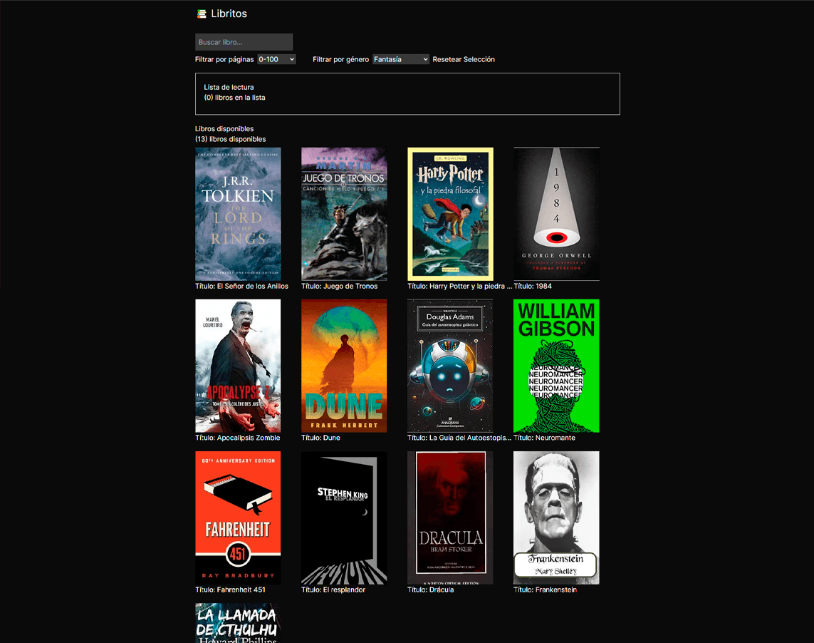This screenshot has height=643, width=814.
Task: Click the Lista de lectura panel
Action: (x=407, y=93)
